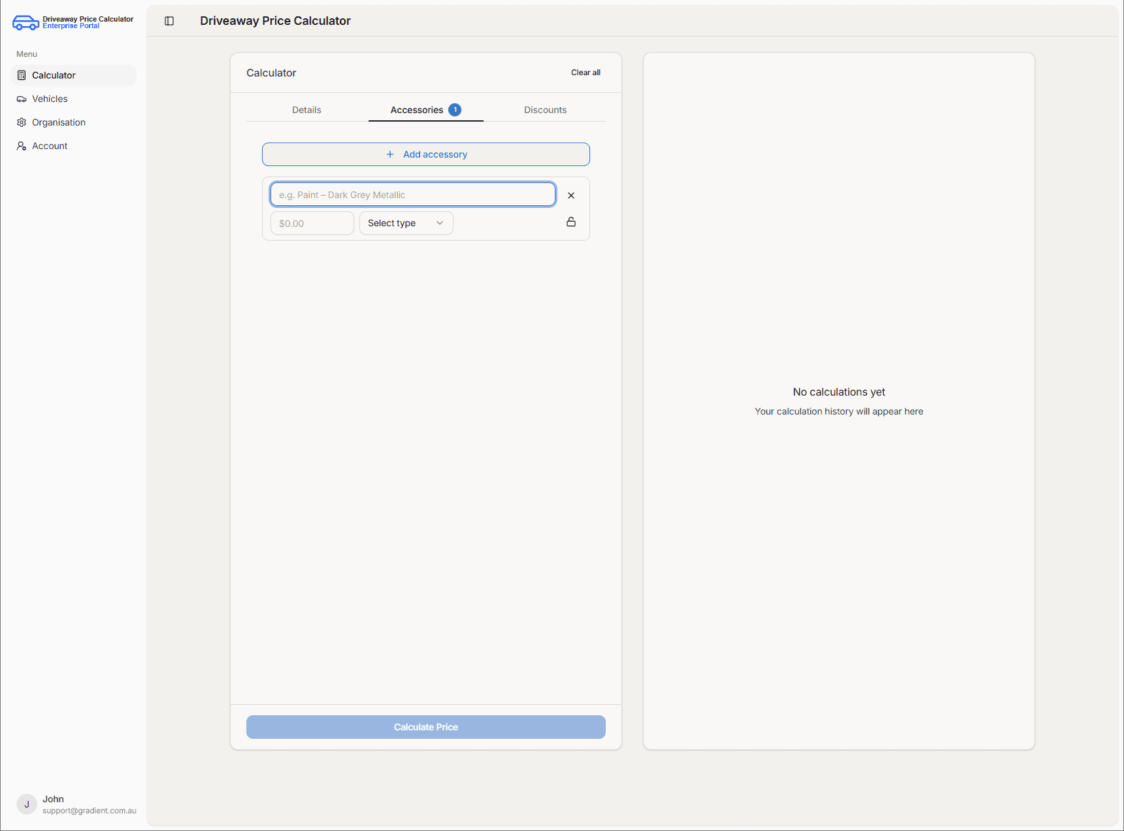Screen dimensions: 1124x831
Task: Toggle the accessory lock icon
Action: [571, 222]
